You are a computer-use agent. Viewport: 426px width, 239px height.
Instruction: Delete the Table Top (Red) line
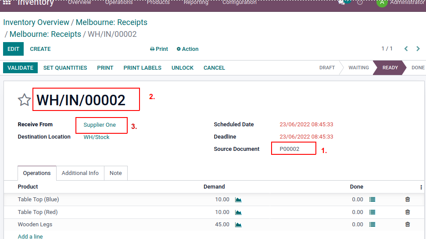408,212
